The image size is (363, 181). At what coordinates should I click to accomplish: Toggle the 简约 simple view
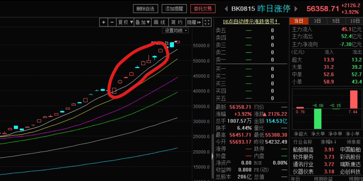[x=177, y=22]
